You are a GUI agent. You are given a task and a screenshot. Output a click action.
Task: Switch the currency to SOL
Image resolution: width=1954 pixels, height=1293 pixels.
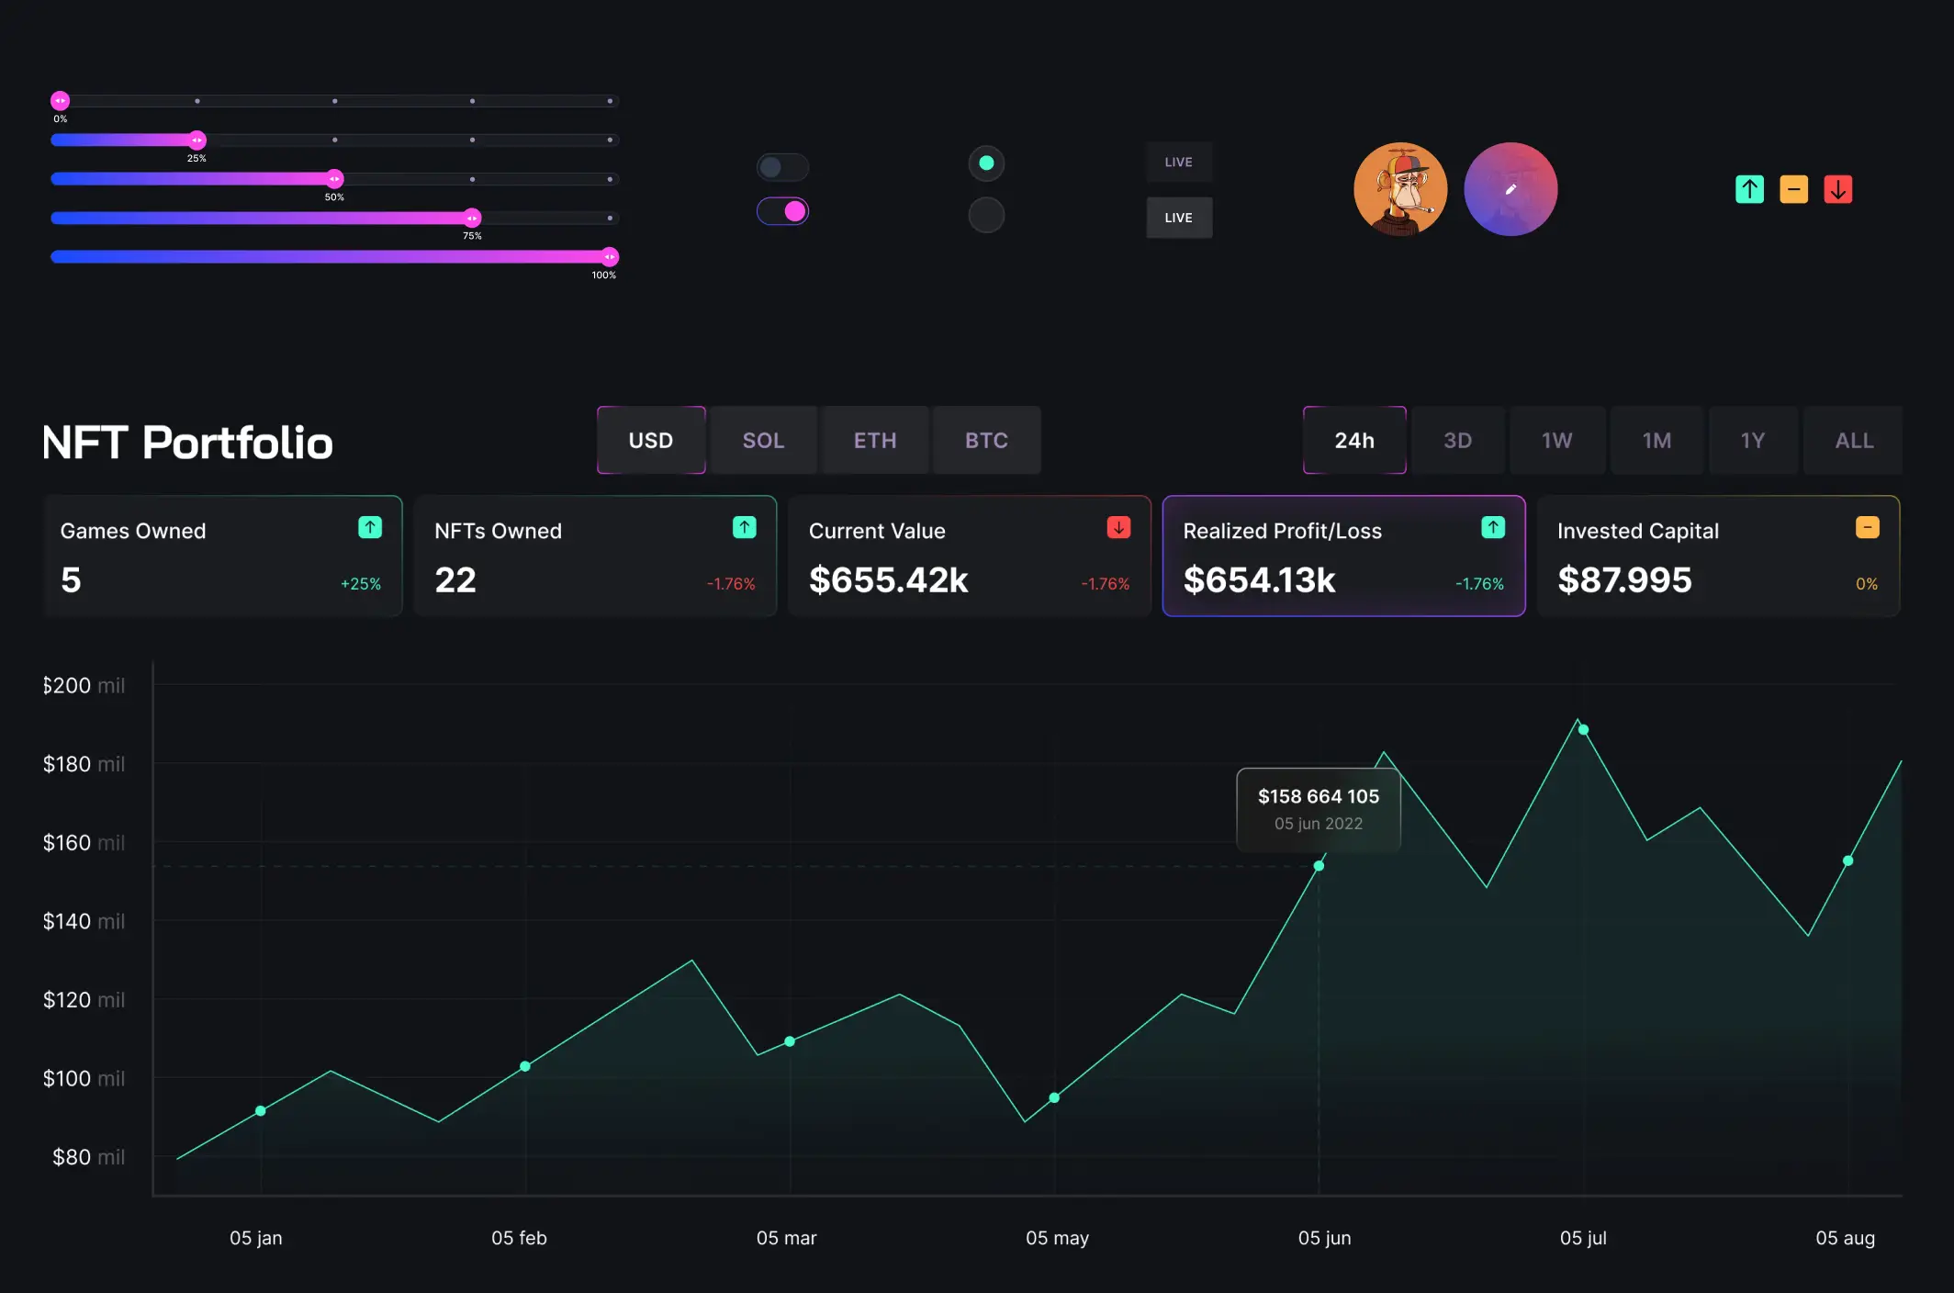763,440
